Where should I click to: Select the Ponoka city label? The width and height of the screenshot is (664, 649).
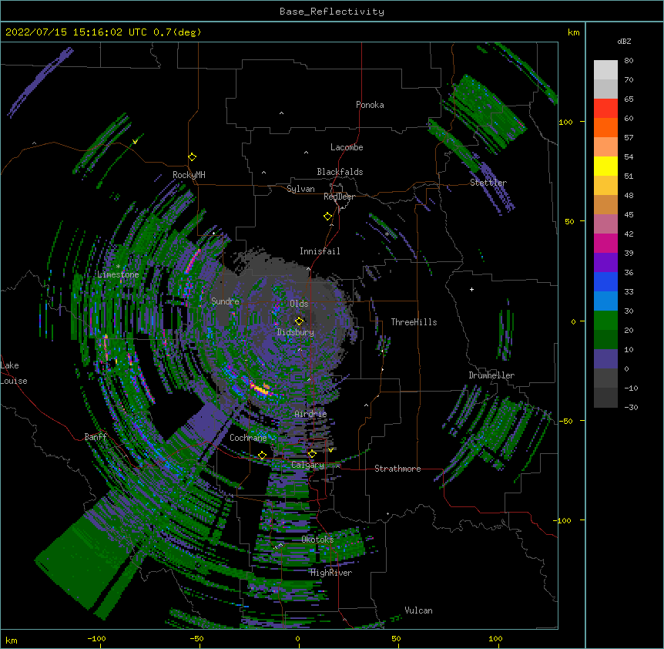pyautogui.click(x=370, y=105)
